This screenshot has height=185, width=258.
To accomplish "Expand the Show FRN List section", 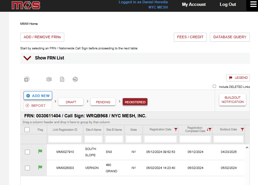I will coord(27,58).
